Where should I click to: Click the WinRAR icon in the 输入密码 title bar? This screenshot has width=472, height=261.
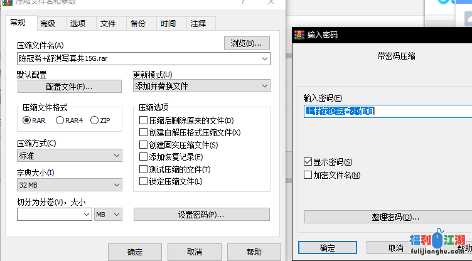(299, 35)
